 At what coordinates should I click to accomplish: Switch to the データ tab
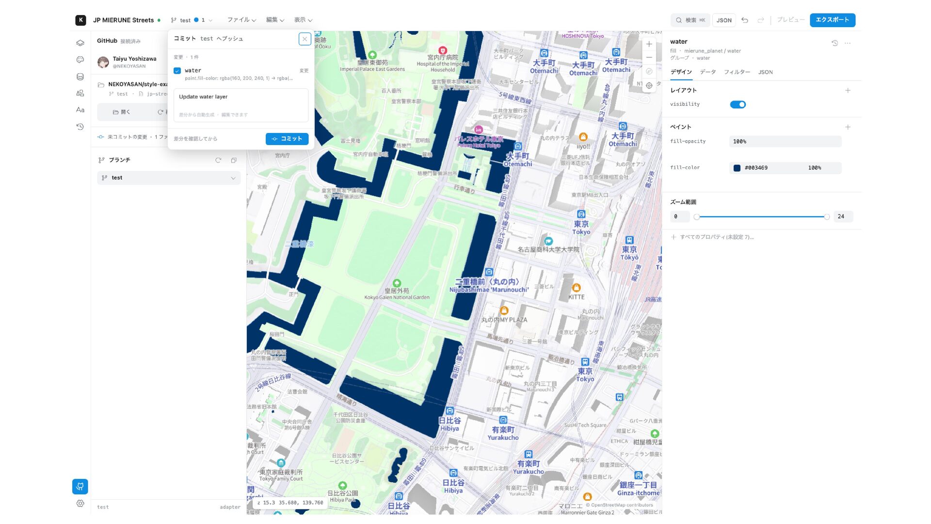[707, 72]
